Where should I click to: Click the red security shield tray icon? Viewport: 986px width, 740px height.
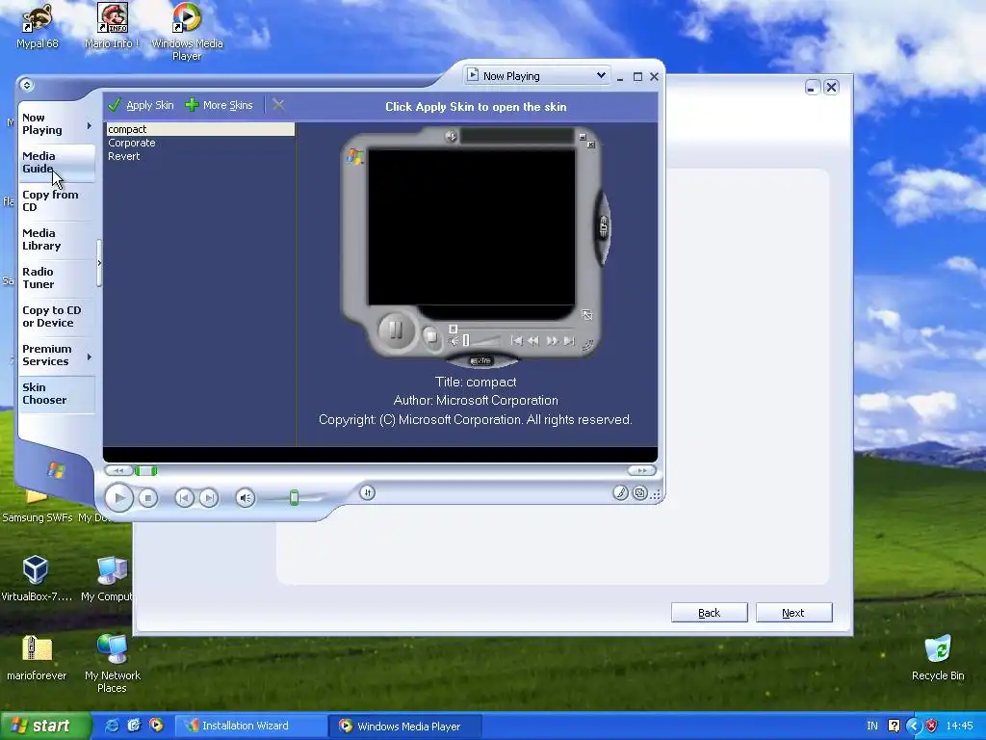(931, 726)
